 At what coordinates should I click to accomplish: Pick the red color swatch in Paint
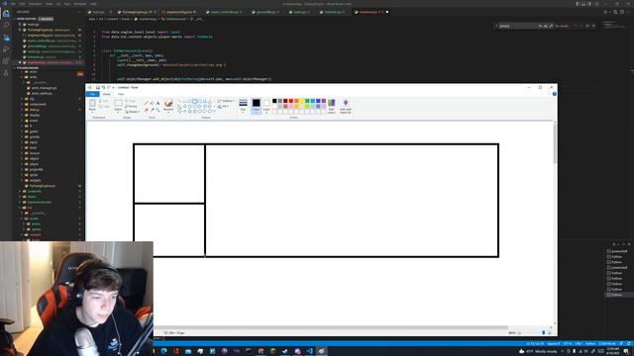pos(290,101)
